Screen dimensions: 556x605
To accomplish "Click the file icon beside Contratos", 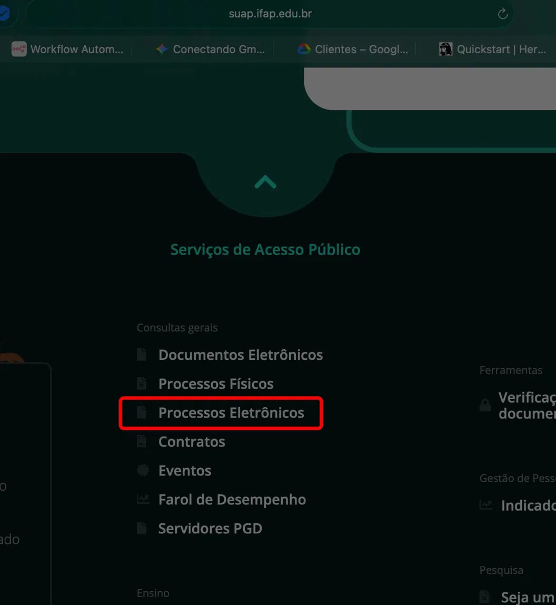I will point(142,442).
